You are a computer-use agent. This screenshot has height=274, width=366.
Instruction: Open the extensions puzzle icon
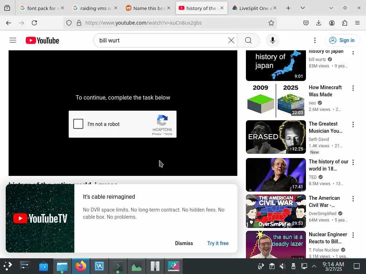345,23
